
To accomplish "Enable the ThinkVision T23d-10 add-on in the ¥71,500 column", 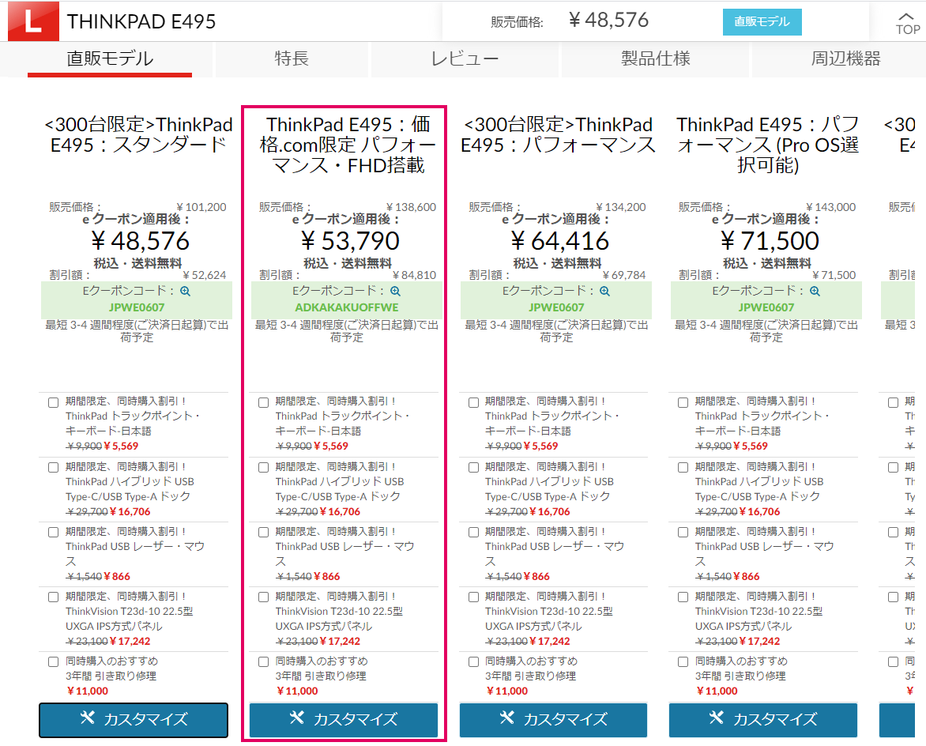I will tap(683, 597).
